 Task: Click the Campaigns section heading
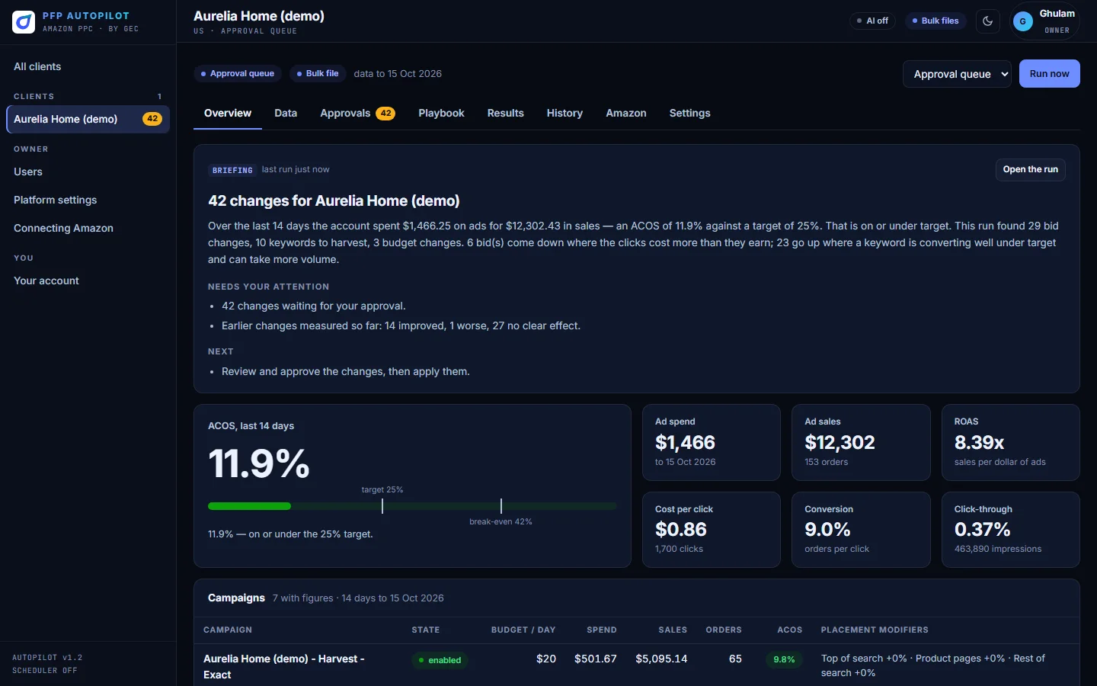pyautogui.click(x=236, y=598)
